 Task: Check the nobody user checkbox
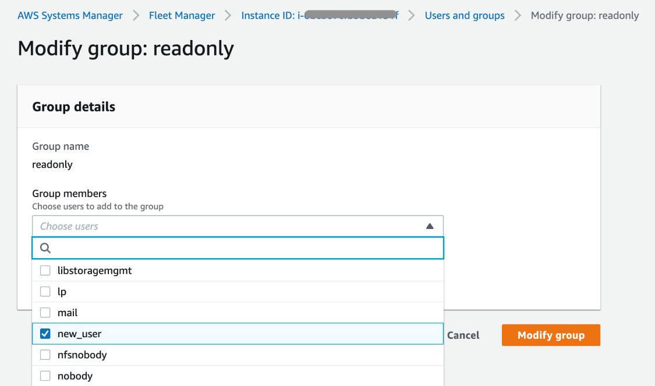[45, 376]
